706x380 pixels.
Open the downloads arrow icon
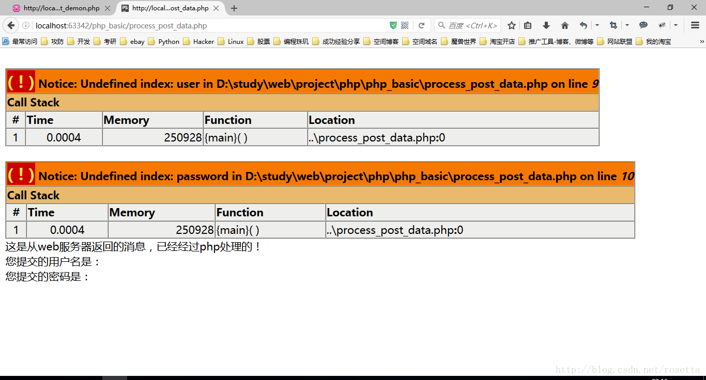coord(546,25)
